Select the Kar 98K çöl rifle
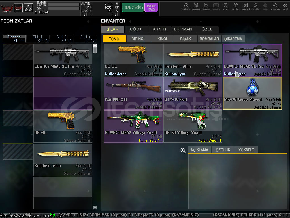Screen dimensions: 290x218 coord(133,93)
